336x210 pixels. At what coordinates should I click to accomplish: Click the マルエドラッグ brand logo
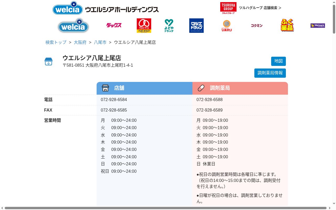tap(196, 25)
